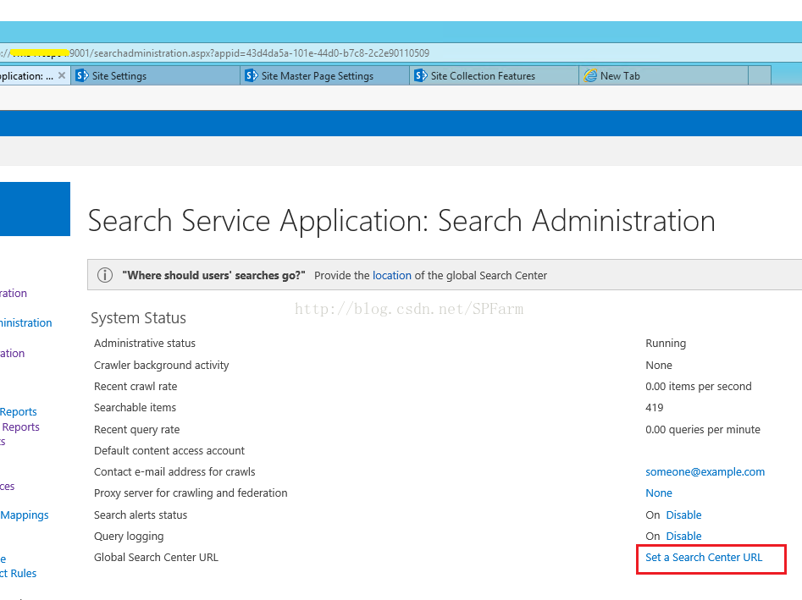Switch to the Site Collection Features tab
This screenshot has height=600, width=802.
point(494,75)
